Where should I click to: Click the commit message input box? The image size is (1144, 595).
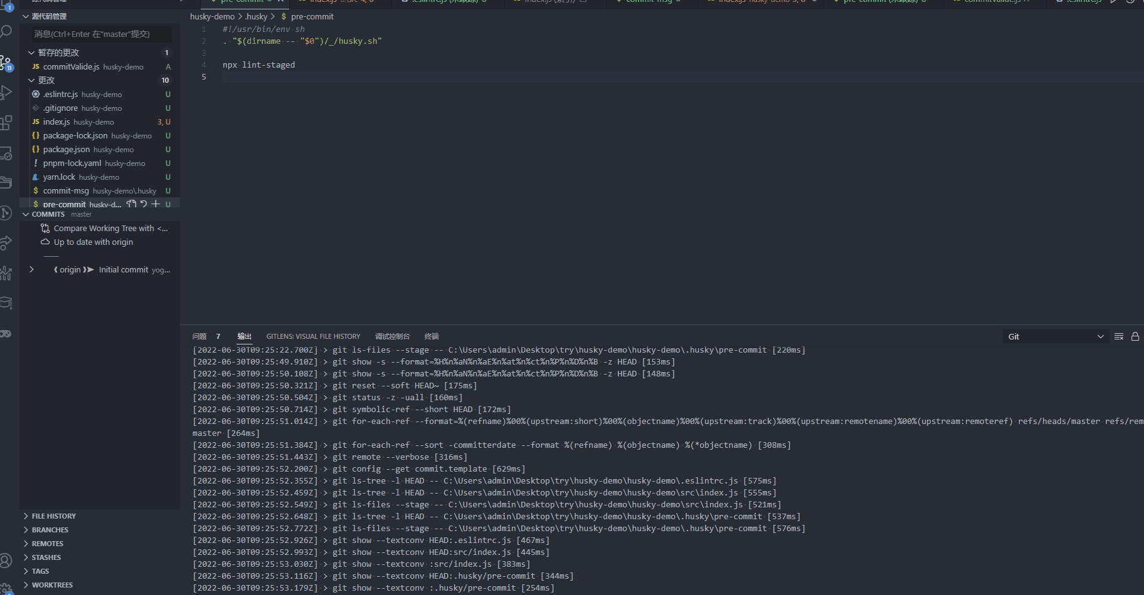point(100,34)
